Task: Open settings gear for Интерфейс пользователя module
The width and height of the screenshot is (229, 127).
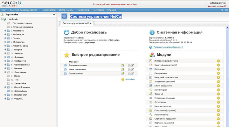Action: pos(218,77)
